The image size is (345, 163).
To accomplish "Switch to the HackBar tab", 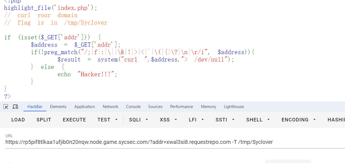I will pos(35,107).
